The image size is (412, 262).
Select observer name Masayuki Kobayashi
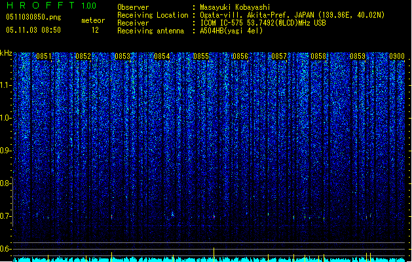235,7
